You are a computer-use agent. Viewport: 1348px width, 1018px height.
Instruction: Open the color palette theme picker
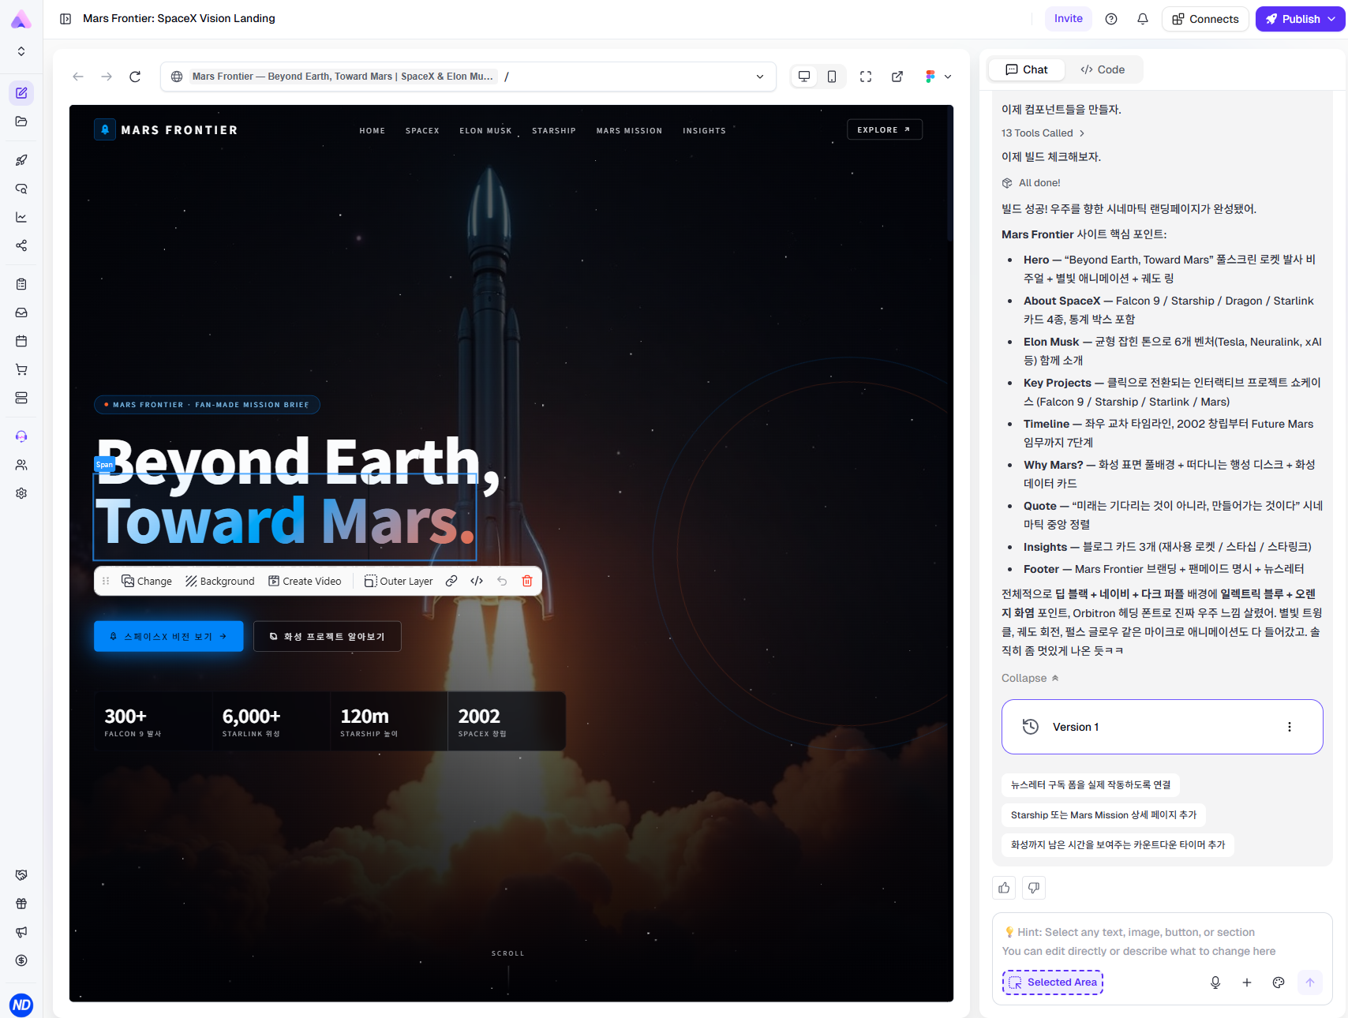coord(1279,982)
